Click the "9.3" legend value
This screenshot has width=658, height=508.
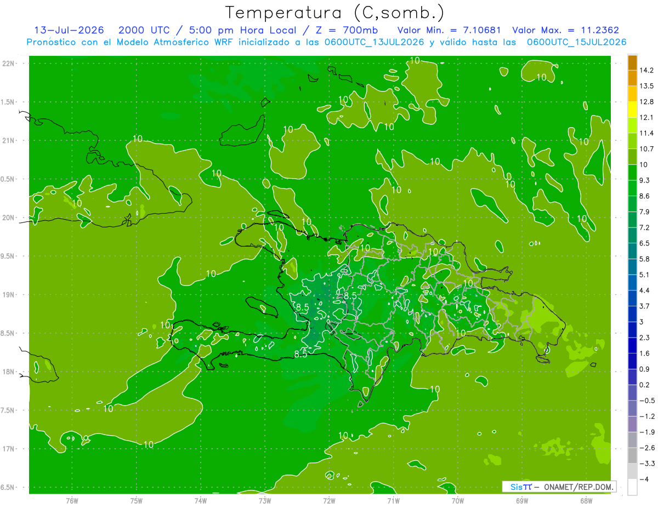pyautogui.click(x=645, y=180)
